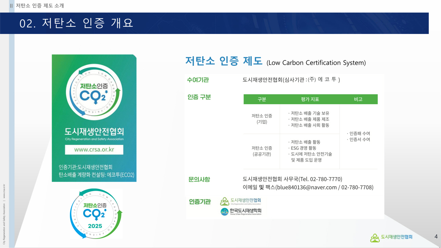This screenshot has height=248, width=441.
Task: Click the 한국도시재생학회 logo
Action: pyautogui.click(x=241, y=212)
